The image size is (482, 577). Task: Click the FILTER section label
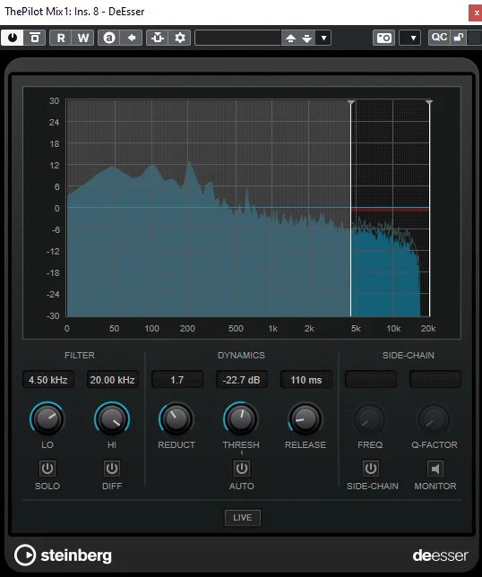80,355
